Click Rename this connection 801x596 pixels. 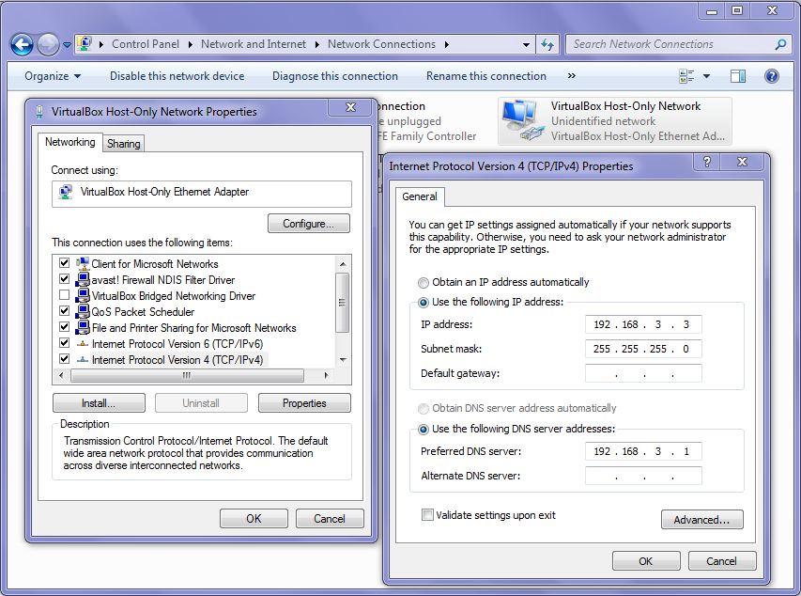point(486,76)
